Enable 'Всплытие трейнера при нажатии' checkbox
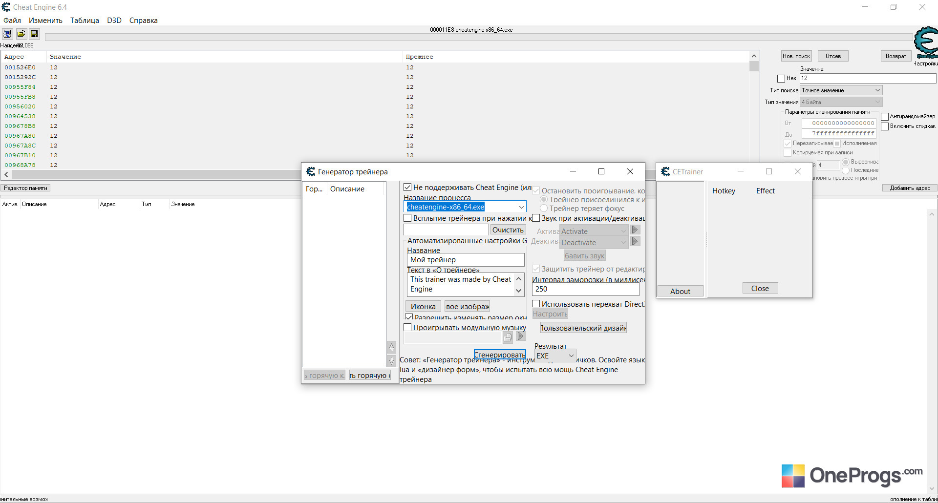Viewport: 938px width, 503px height. (x=407, y=218)
